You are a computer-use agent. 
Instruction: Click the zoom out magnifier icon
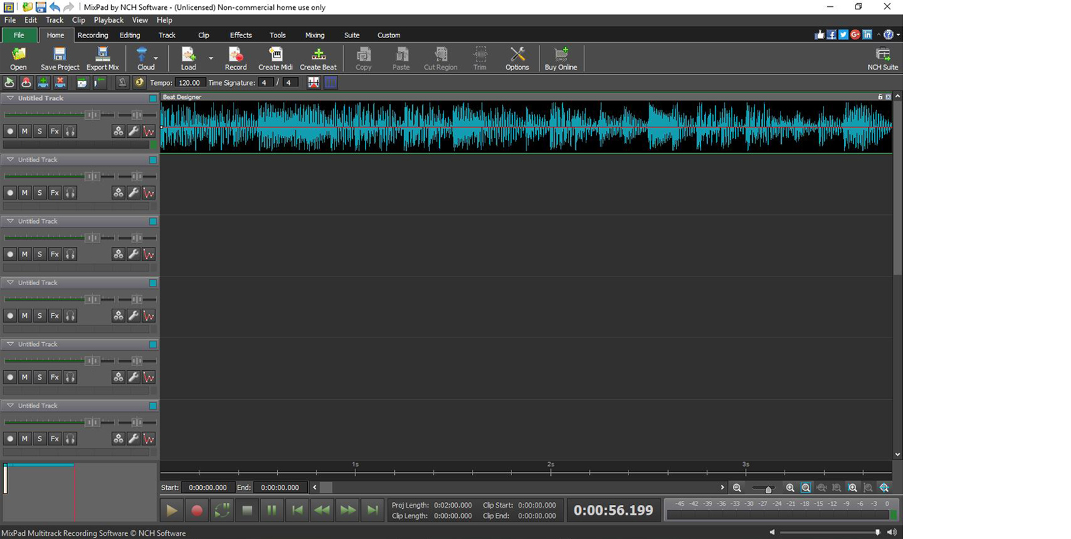coord(737,488)
